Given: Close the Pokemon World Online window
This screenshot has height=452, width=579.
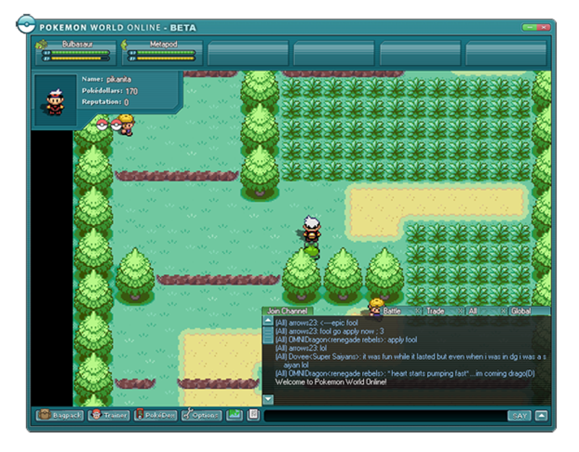Looking at the screenshot, I should [x=544, y=27].
